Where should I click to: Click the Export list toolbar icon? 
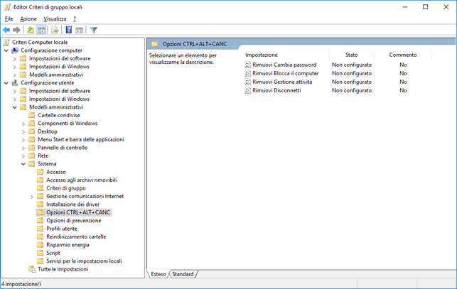tap(55, 30)
